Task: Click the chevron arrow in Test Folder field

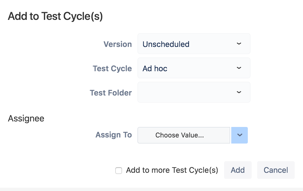Action: [x=239, y=92]
